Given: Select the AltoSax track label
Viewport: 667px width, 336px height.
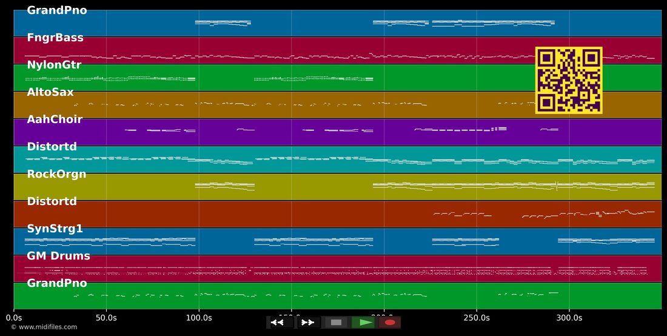Looking at the screenshot, I should (50, 92).
